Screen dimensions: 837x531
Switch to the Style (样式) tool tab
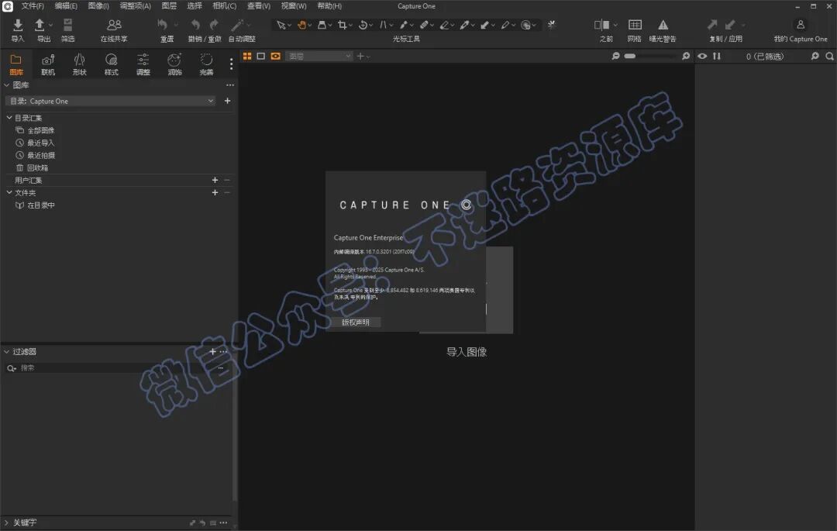(111, 64)
